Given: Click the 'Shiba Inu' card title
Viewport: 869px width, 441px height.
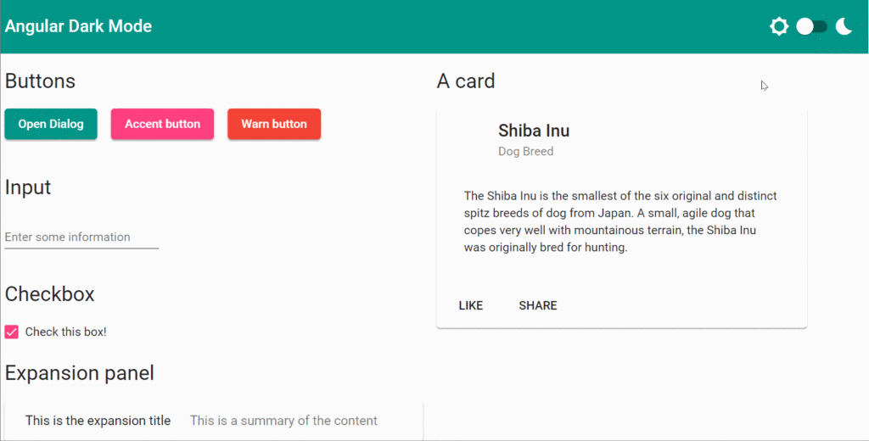Looking at the screenshot, I should (x=534, y=131).
